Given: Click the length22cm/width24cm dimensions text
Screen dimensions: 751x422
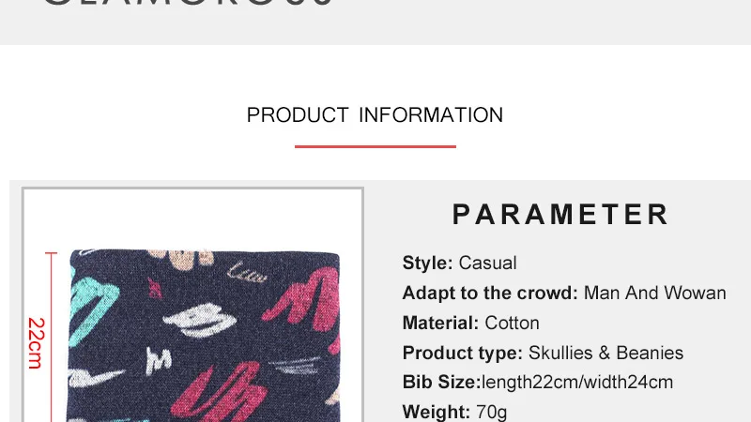Looking at the screenshot, I should coord(577,383).
